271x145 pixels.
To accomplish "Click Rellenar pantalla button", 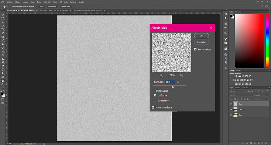I will point(66,6).
